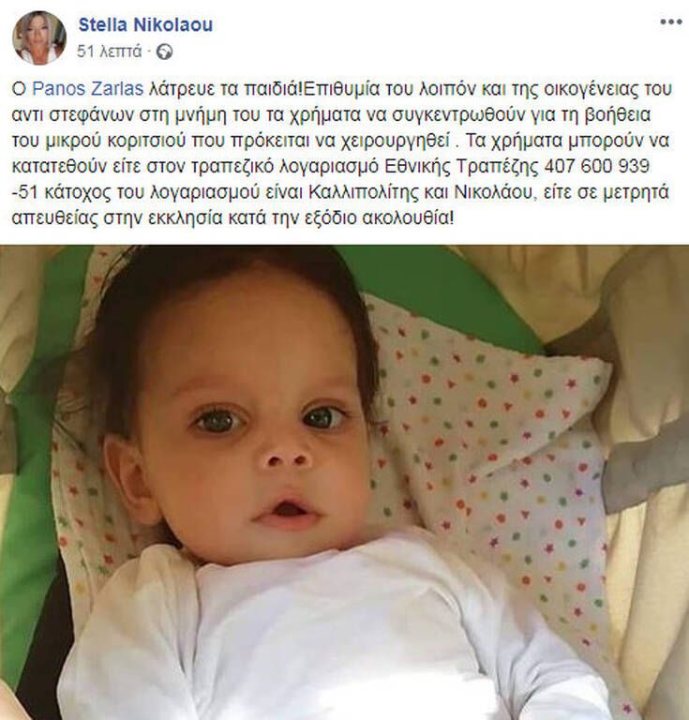Open the attached baby photo
689x720 pixels.
344,482
